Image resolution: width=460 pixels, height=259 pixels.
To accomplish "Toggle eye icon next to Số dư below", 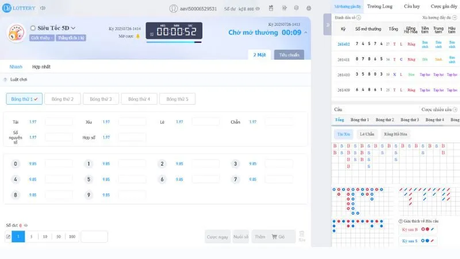I will (26, 225).
